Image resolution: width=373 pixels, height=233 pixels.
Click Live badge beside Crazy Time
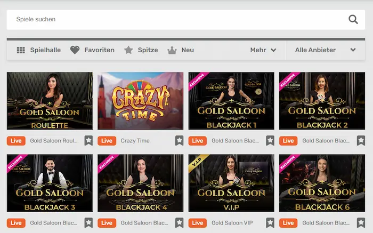107,141
